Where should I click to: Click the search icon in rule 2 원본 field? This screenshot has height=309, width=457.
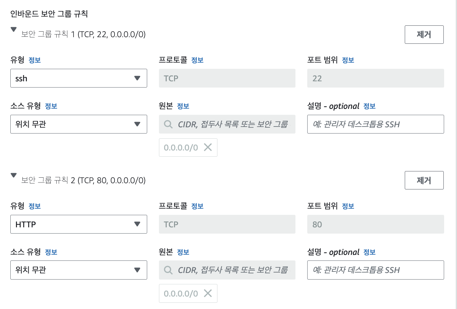[x=168, y=270]
